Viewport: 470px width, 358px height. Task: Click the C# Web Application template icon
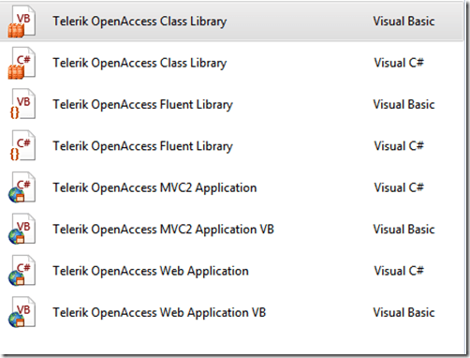(x=22, y=270)
